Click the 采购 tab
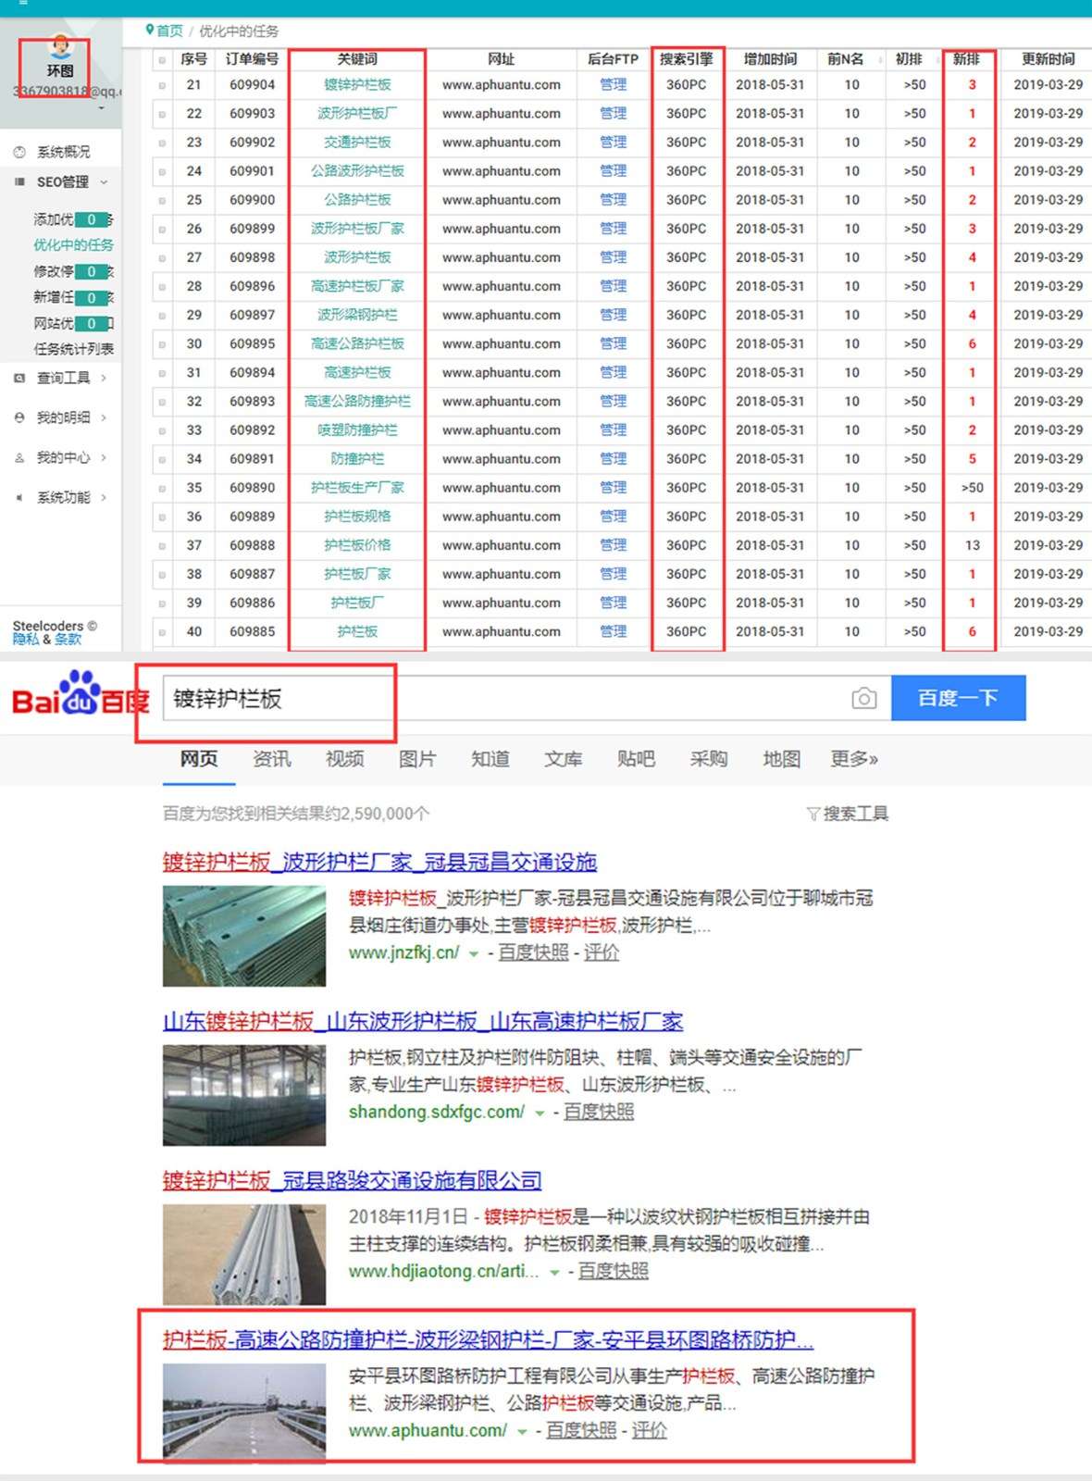Screen dimensions: 1092x1481 coord(709,759)
